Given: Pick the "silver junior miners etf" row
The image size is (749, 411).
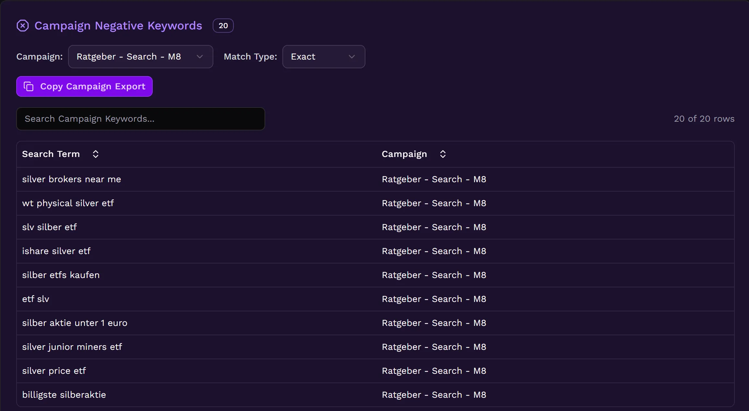Looking at the screenshot, I should coord(72,347).
